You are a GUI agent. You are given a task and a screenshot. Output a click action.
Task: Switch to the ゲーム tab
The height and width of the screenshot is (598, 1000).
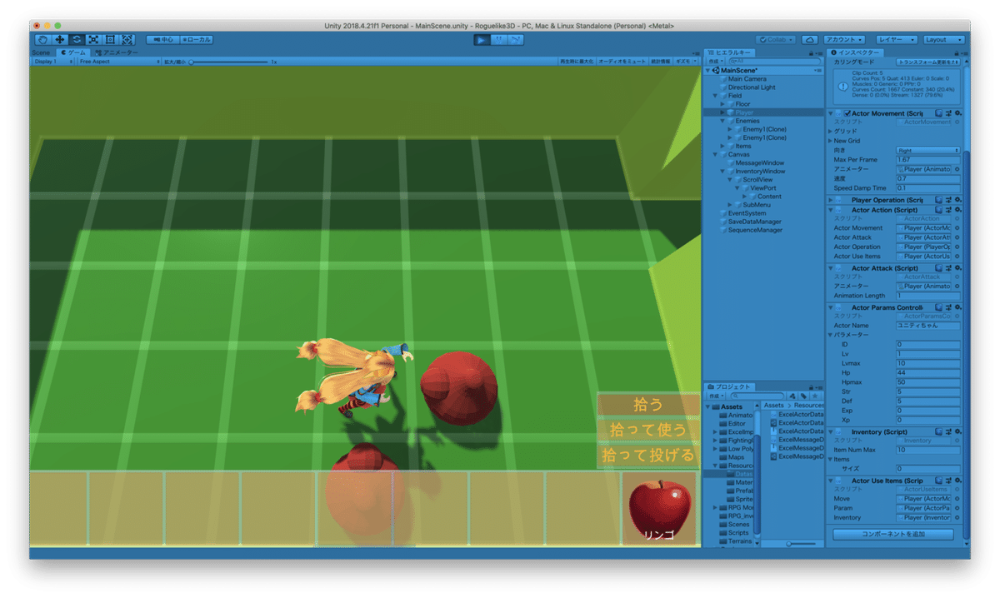point(72,52)
